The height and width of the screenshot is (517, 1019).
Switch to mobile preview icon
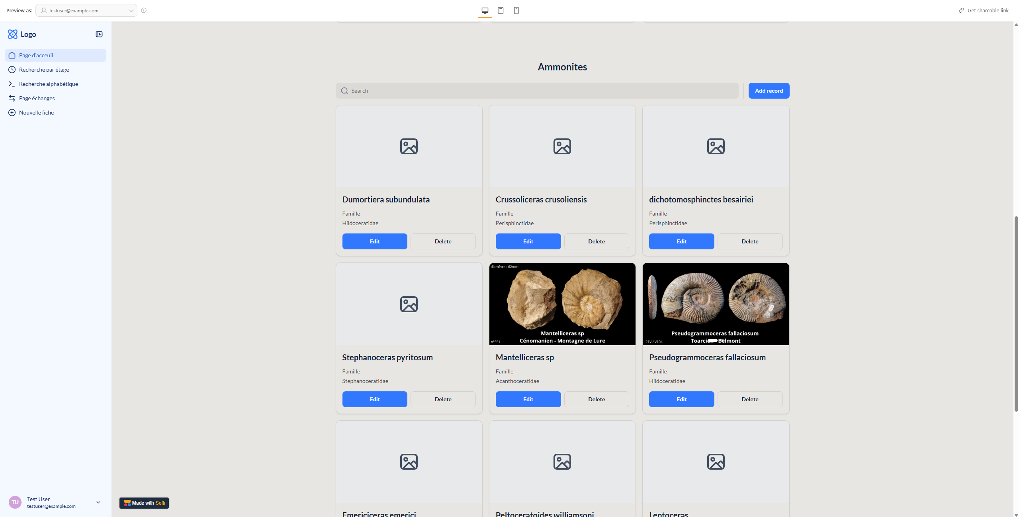pyautogui.click(x=516, y=11)
